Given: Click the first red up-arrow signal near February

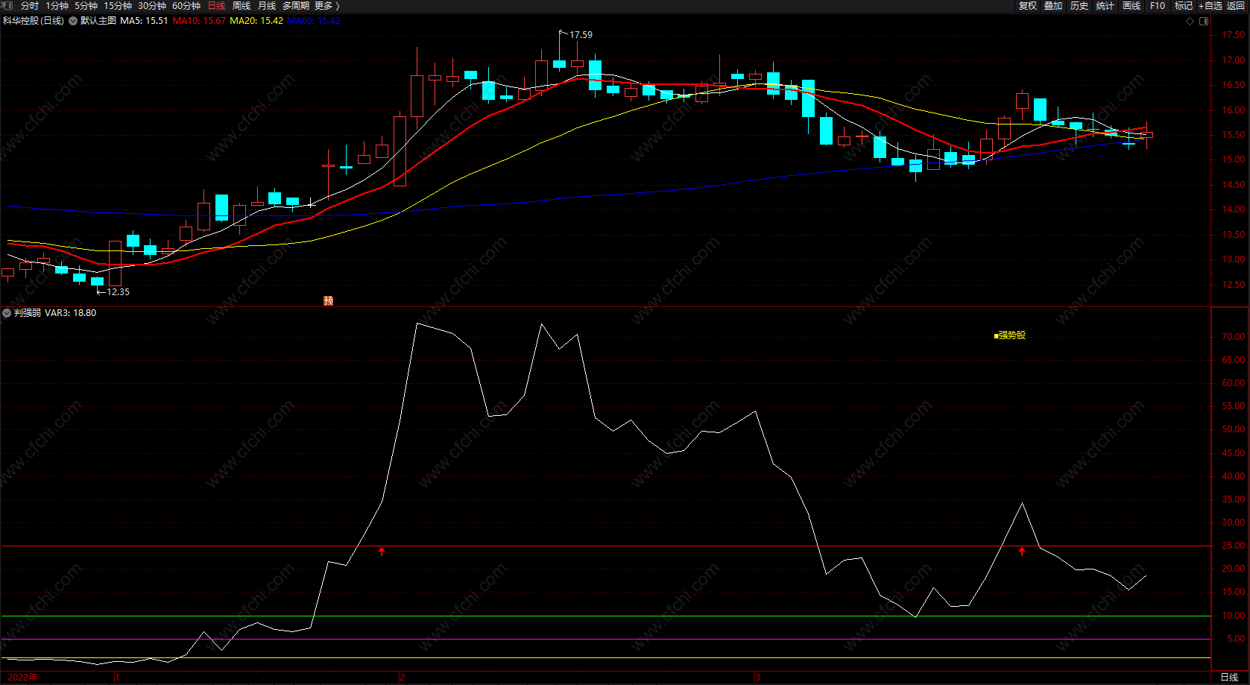Looking at the screenshot, I should [382, 552].
